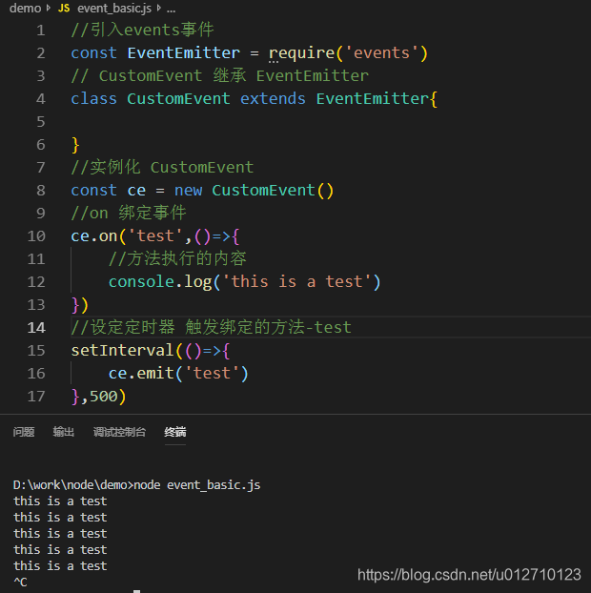Click the comment '//实例化 CustomEvent'

click(x=162, y=168)
